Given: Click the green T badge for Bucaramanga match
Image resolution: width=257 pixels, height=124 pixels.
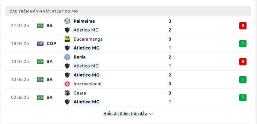Looking at the screenshot, I should 243,44.
